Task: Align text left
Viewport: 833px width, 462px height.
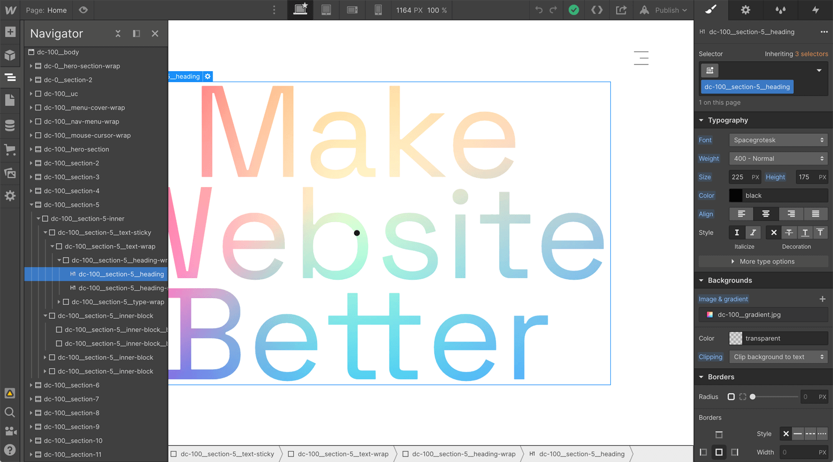Action: (741, 214)
